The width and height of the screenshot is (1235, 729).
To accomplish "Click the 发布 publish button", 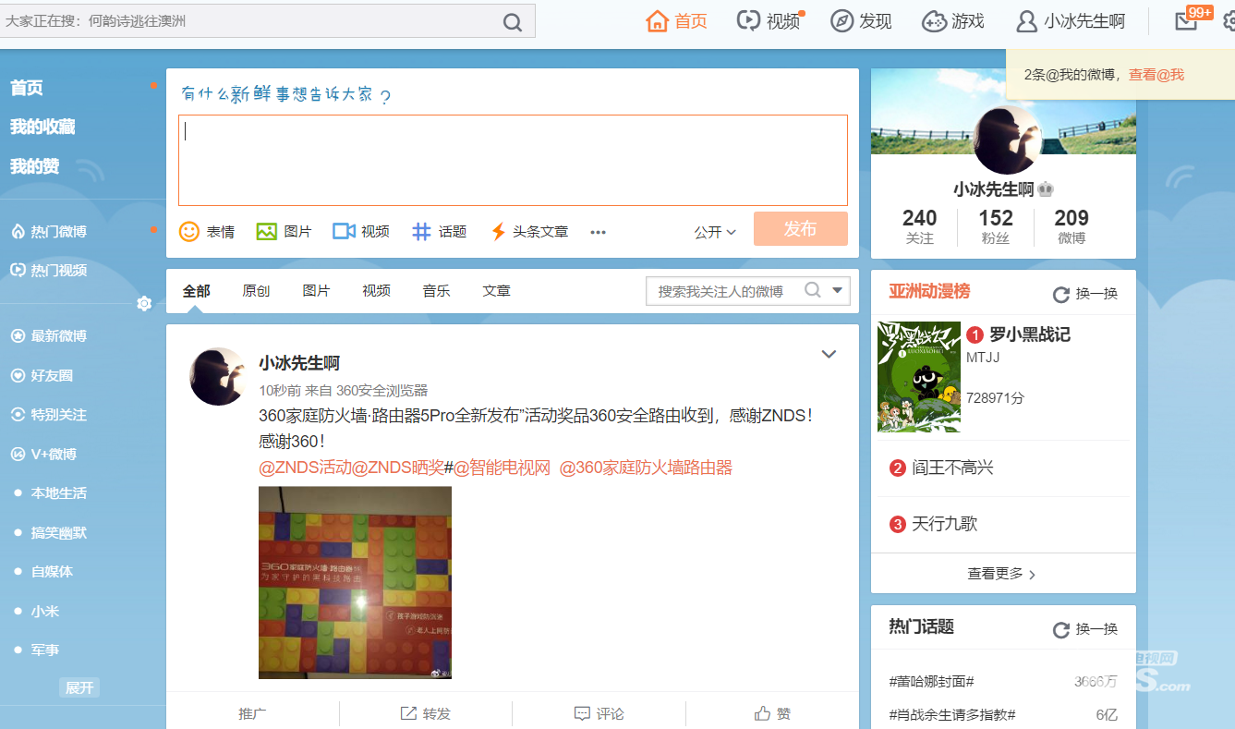I will pyautogui.click(x=800, y=229).
